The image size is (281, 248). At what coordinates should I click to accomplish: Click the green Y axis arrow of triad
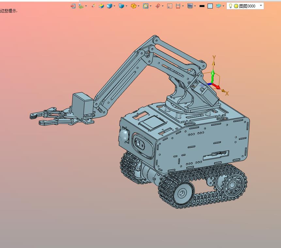coord(213,76)
